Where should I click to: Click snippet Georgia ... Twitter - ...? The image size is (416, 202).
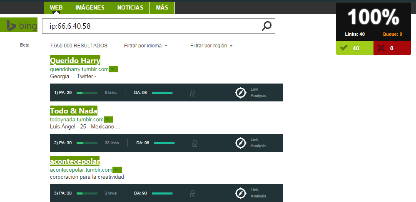[x=76, y=76]
